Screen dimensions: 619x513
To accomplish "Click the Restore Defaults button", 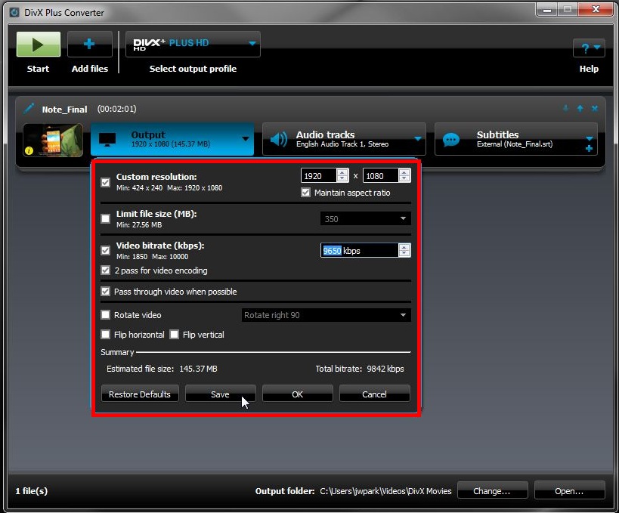I will tap(140, 394).
